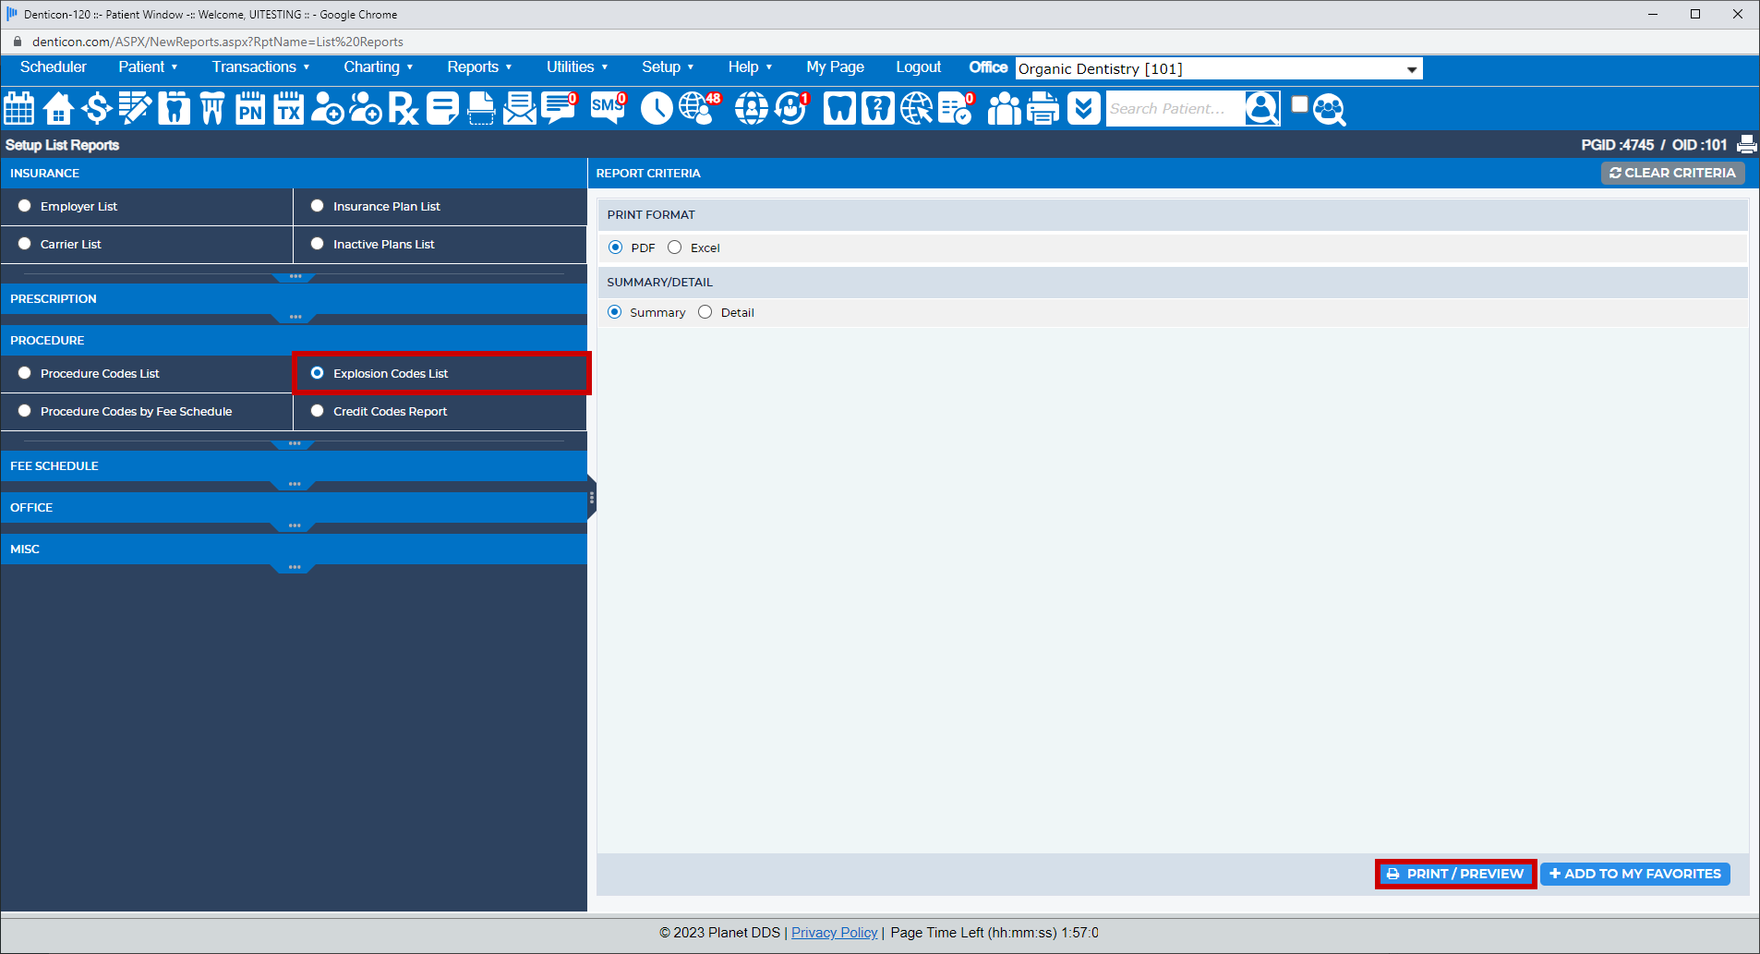Select the Carrier List report
The image size is (1760, 954).
coord(24,244)
